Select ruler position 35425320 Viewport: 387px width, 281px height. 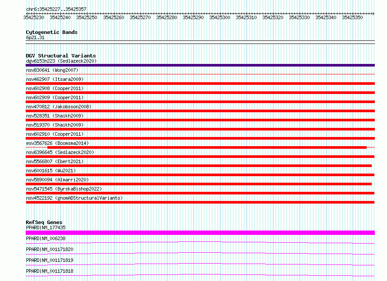pyautogui.click(x=273, y=17)
